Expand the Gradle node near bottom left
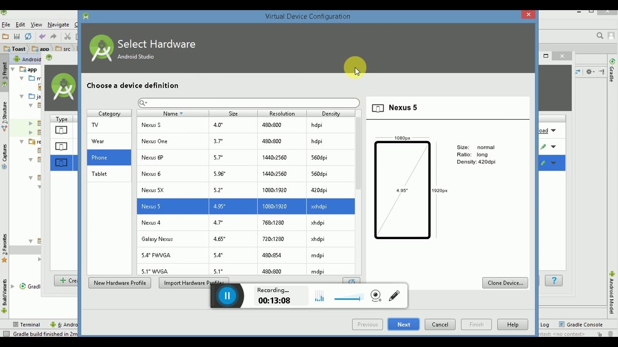 [13, 286]
